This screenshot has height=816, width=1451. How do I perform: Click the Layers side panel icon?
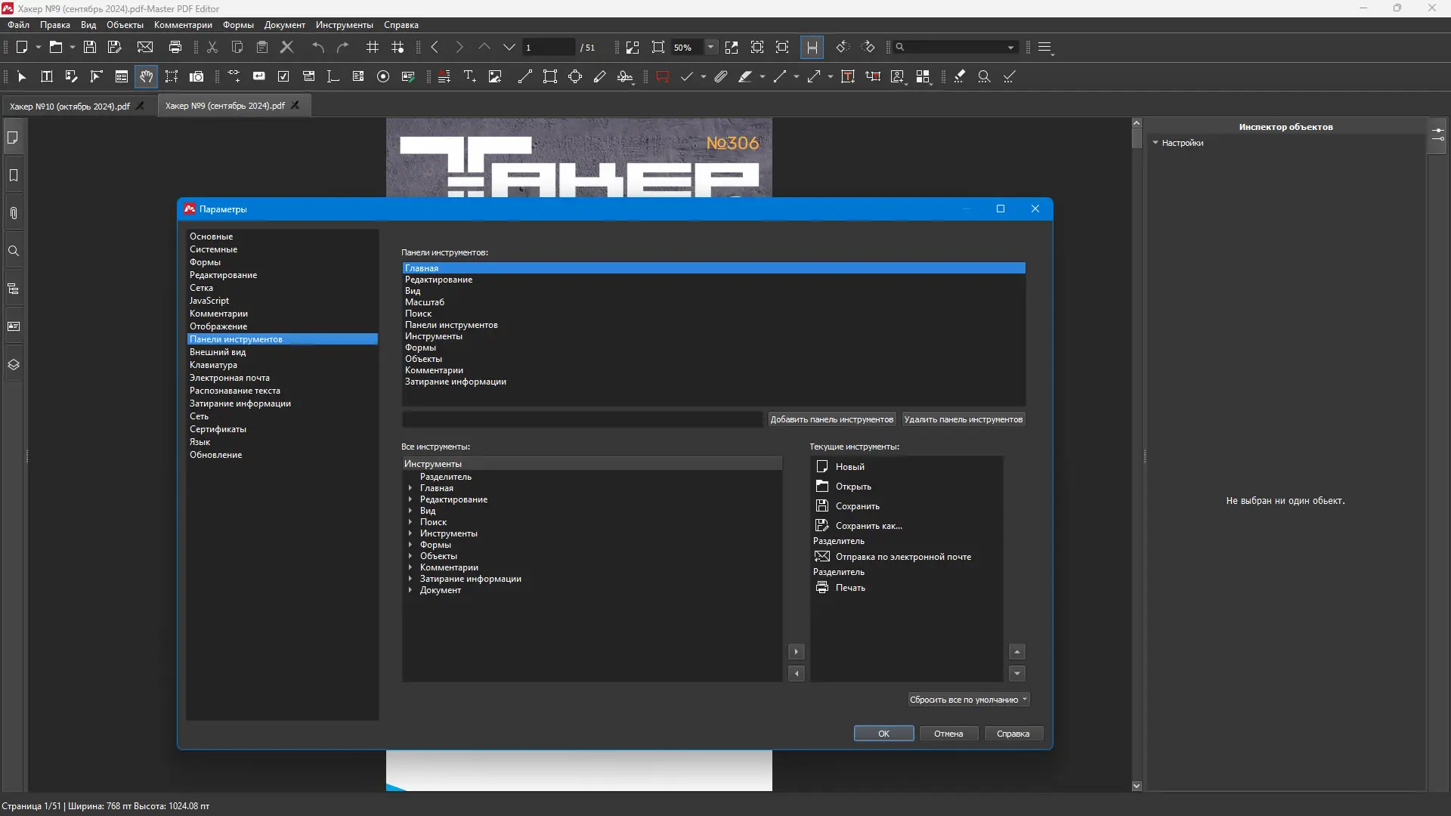tap(14, 364)
